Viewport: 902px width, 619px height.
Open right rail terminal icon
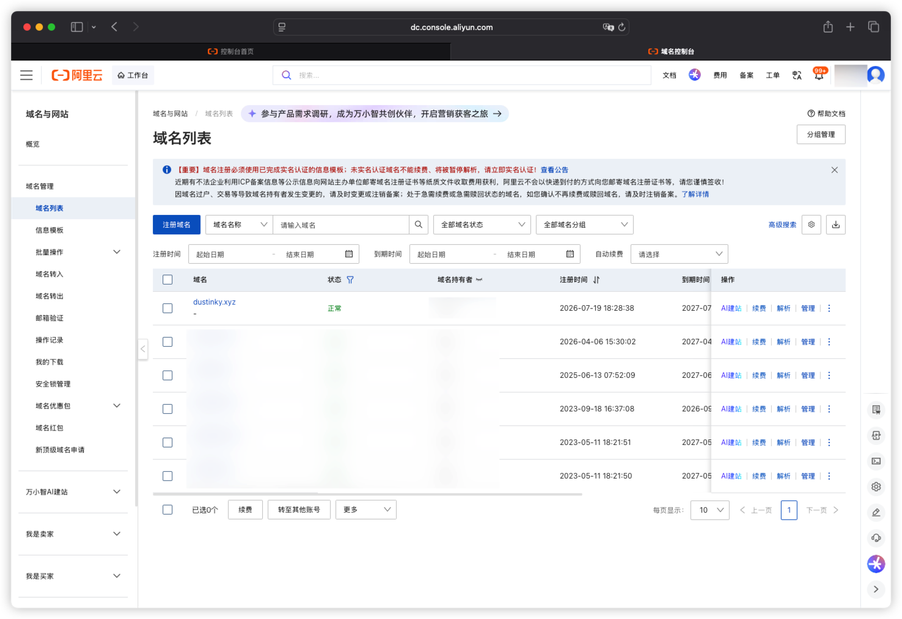876,461
